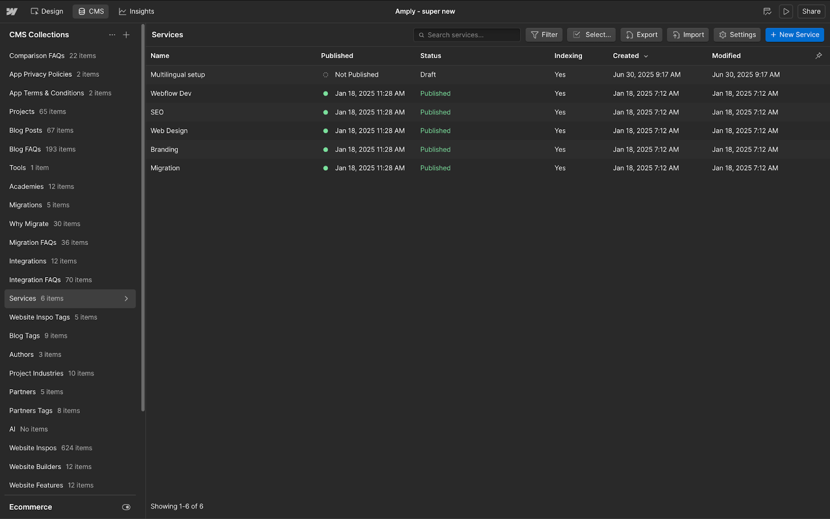Open the Webflow Dev item
Screen dimensions: 830x519
pos(171,93)
